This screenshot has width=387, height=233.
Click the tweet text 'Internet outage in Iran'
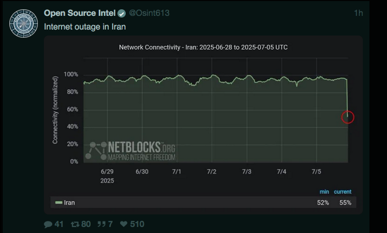coord(85,27)
